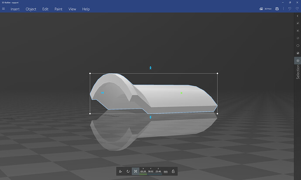This screenshot has width=301, height=180.
Task: Click the second icon below the sidebar chevron
Action: (298, 30)
